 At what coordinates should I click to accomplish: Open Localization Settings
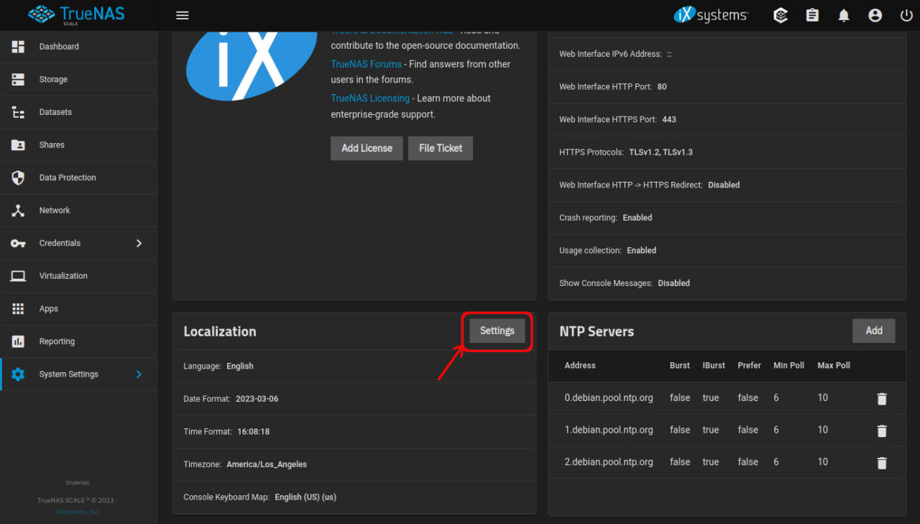[497, 331]
